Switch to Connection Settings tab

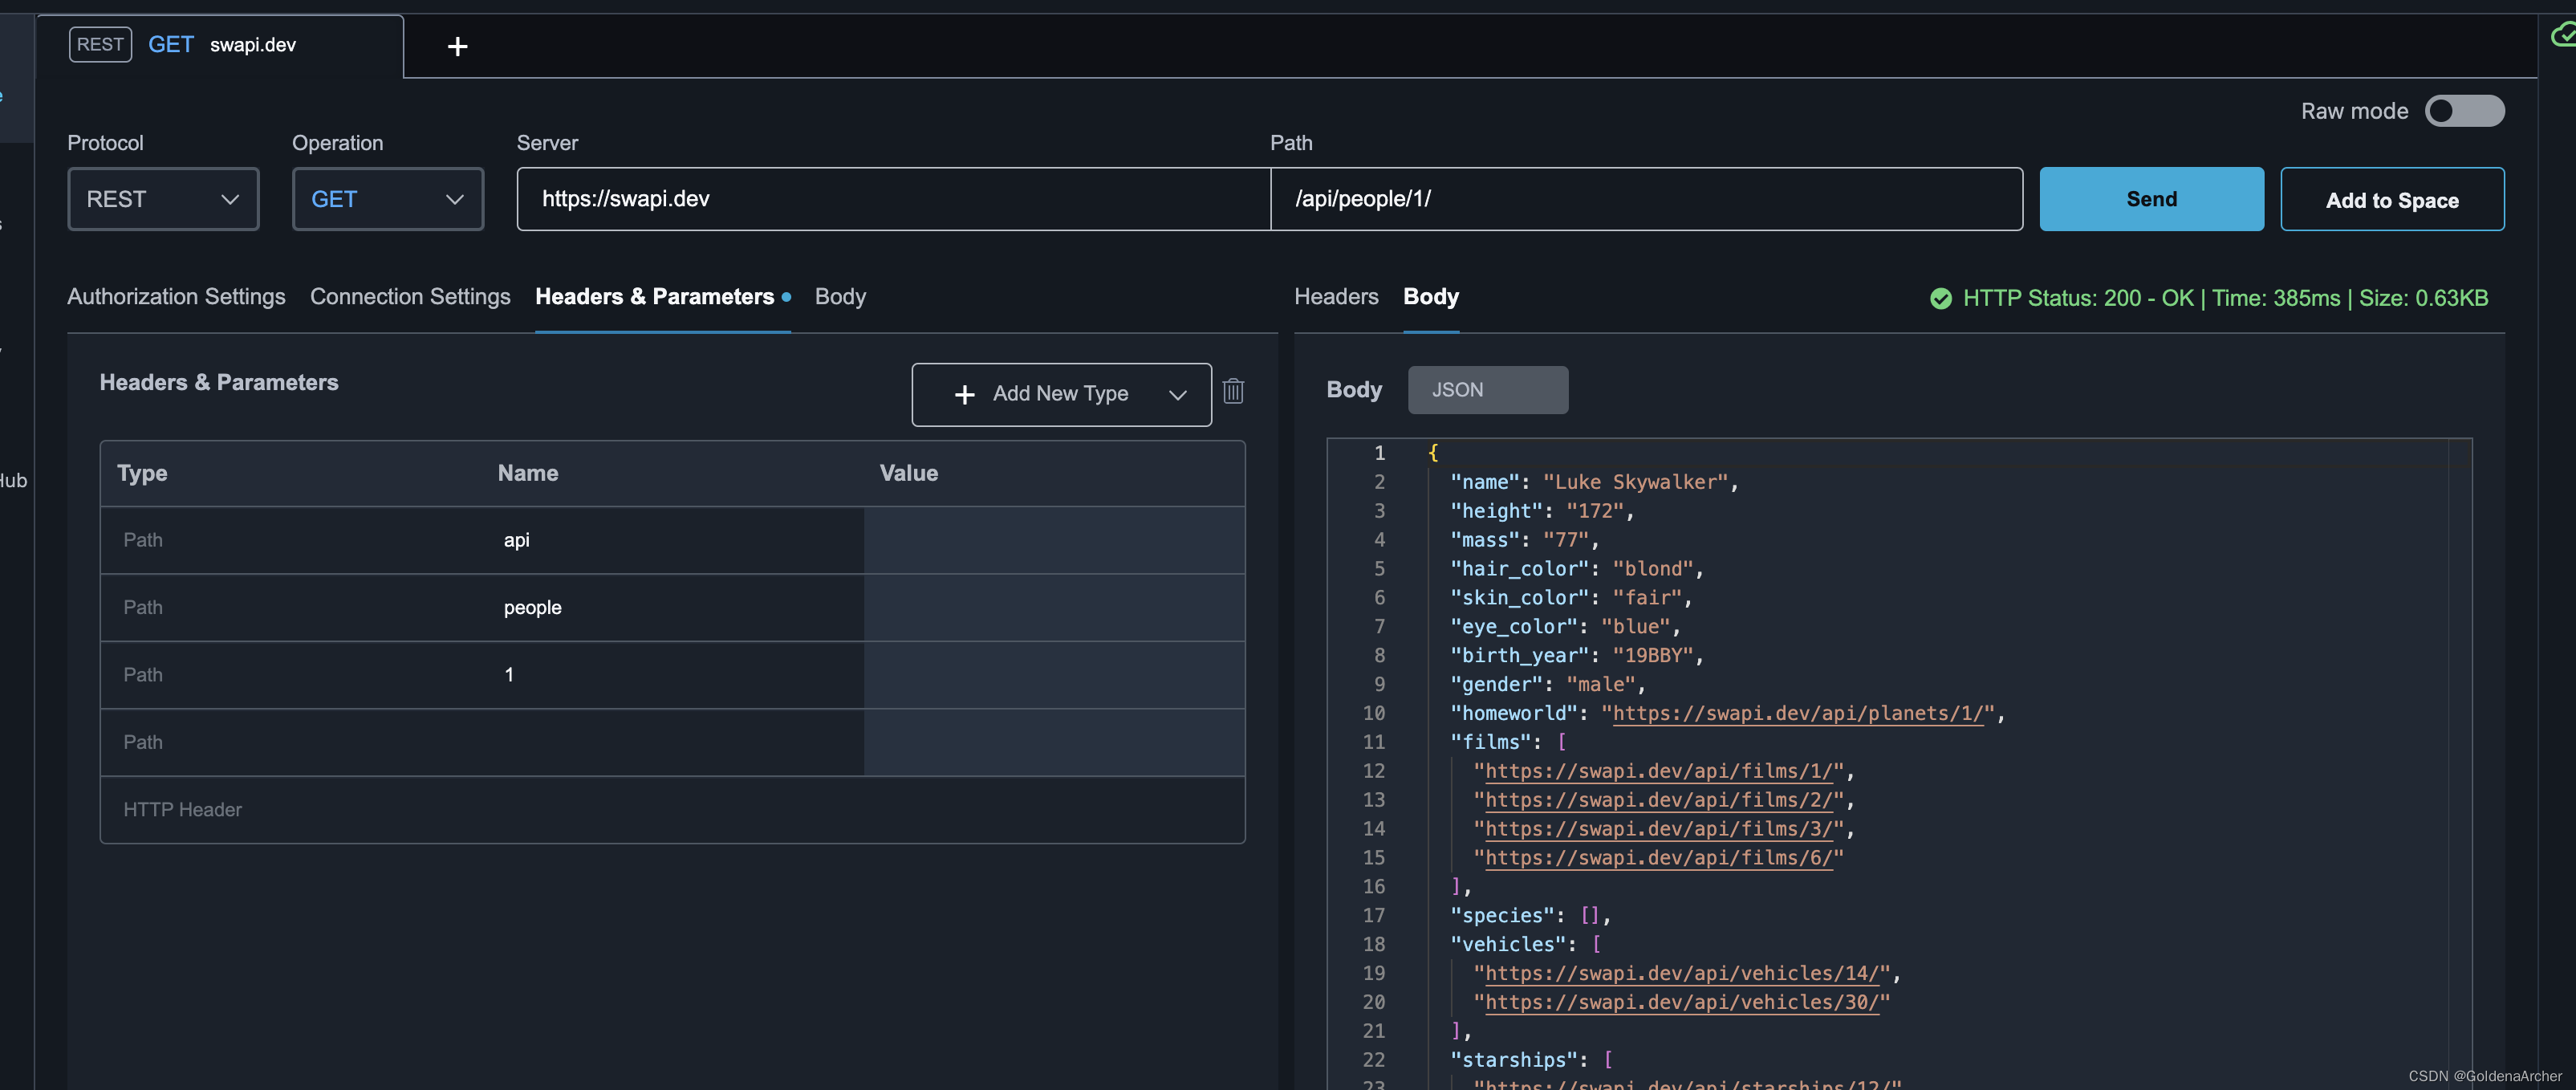tap(410, 297)
